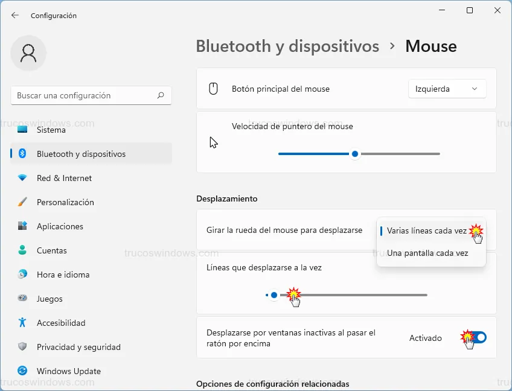
Task: Focus the 'Buscar una configuración' search box
Action: tap(85, 95)
